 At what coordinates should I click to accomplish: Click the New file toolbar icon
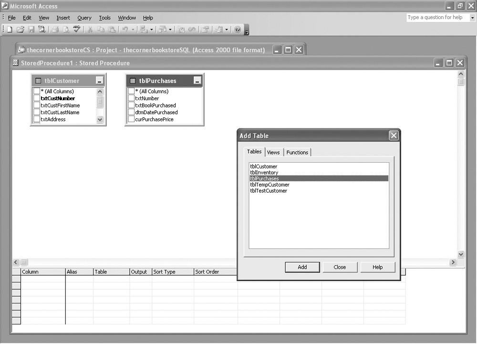click(x=10, y=30)
